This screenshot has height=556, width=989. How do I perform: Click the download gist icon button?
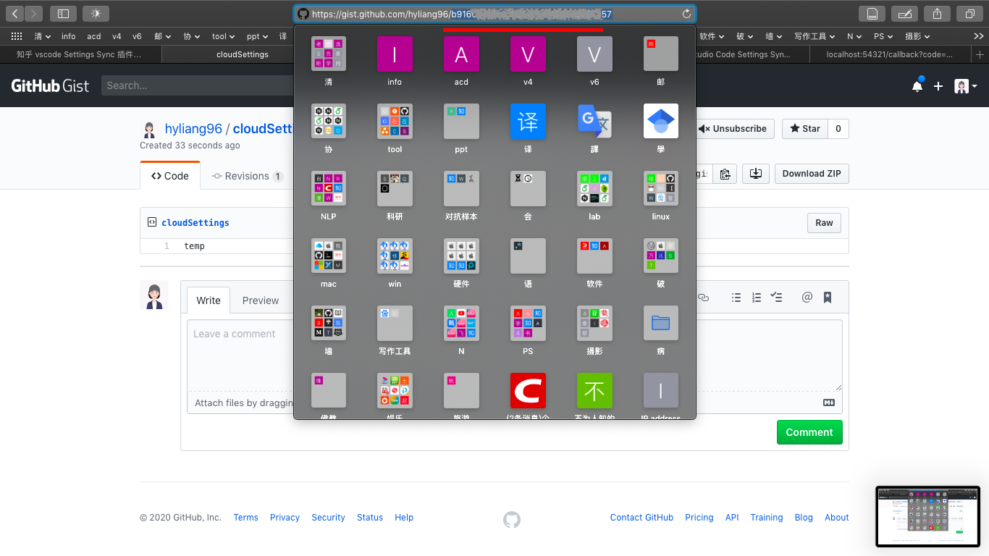(756, 174)
